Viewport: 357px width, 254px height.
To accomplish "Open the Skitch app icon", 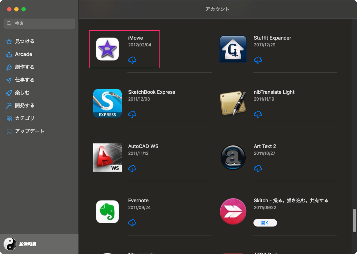I will click(233, 212).
